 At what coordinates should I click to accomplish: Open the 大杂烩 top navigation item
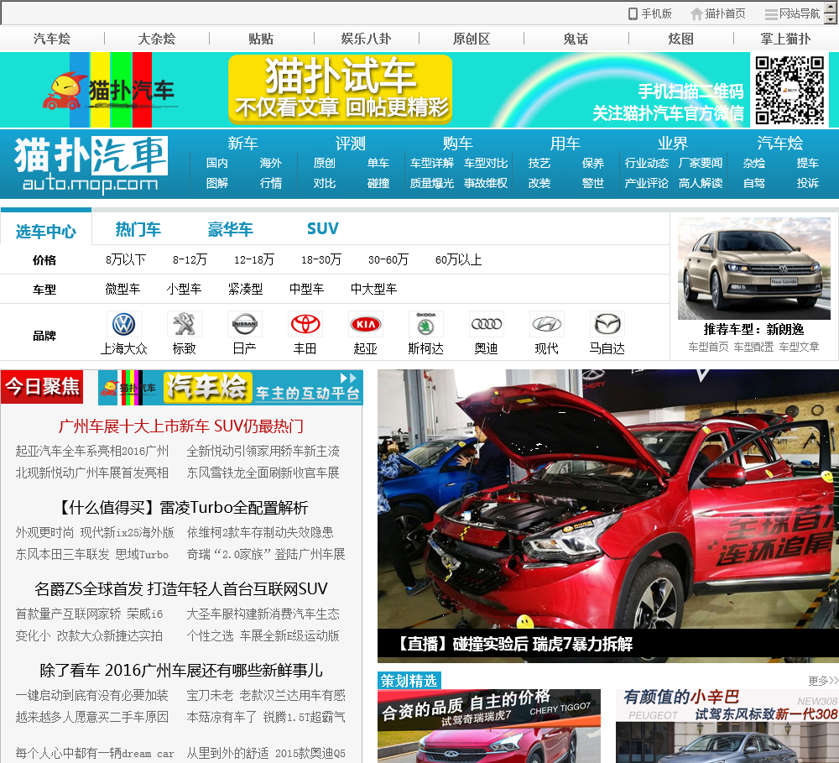[x=157, y=39]
